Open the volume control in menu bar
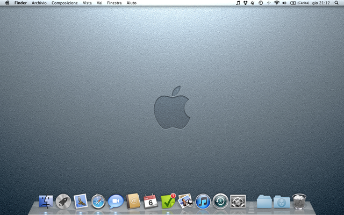The width and height of the screenshot is (344, 215). pyautogui.click(x=284, y=3)
